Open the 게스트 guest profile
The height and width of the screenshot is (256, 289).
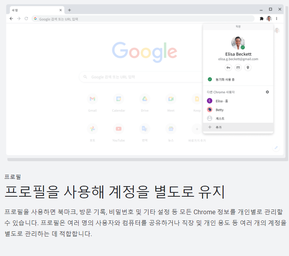(x=238, y=118)
